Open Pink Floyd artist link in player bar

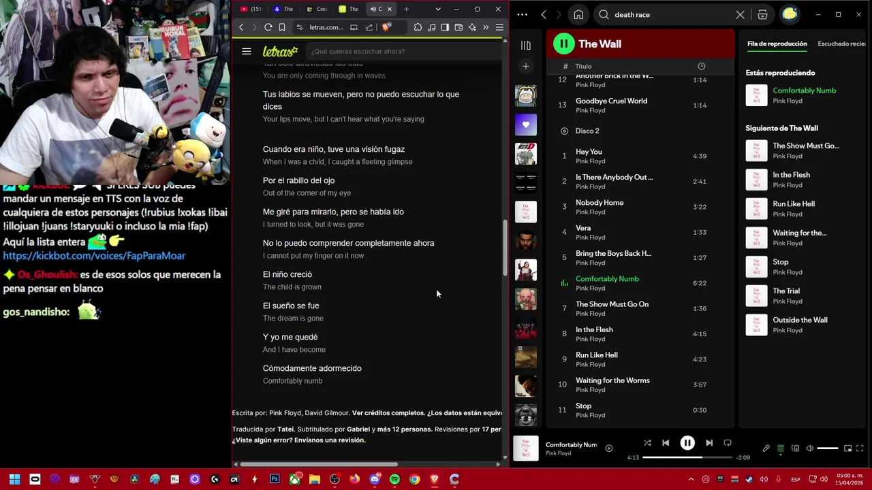(557, 453)
